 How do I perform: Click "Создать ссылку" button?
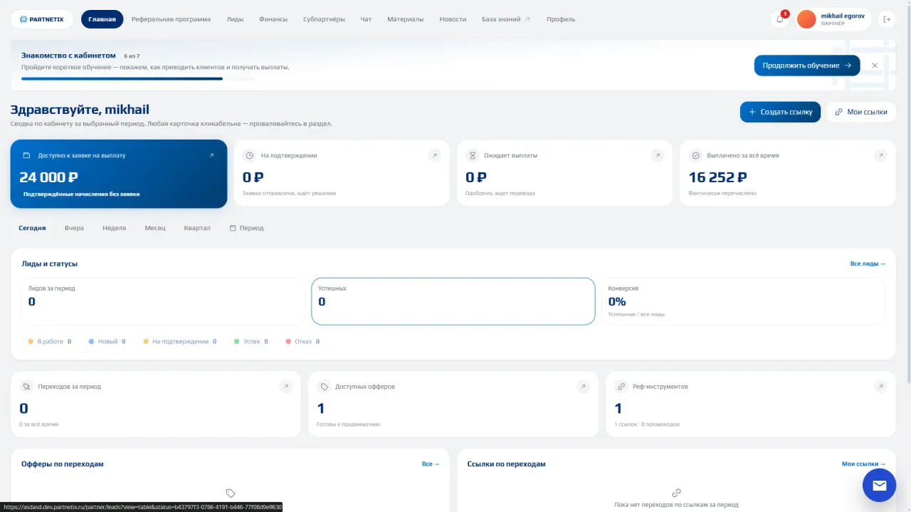coord(780,112)
